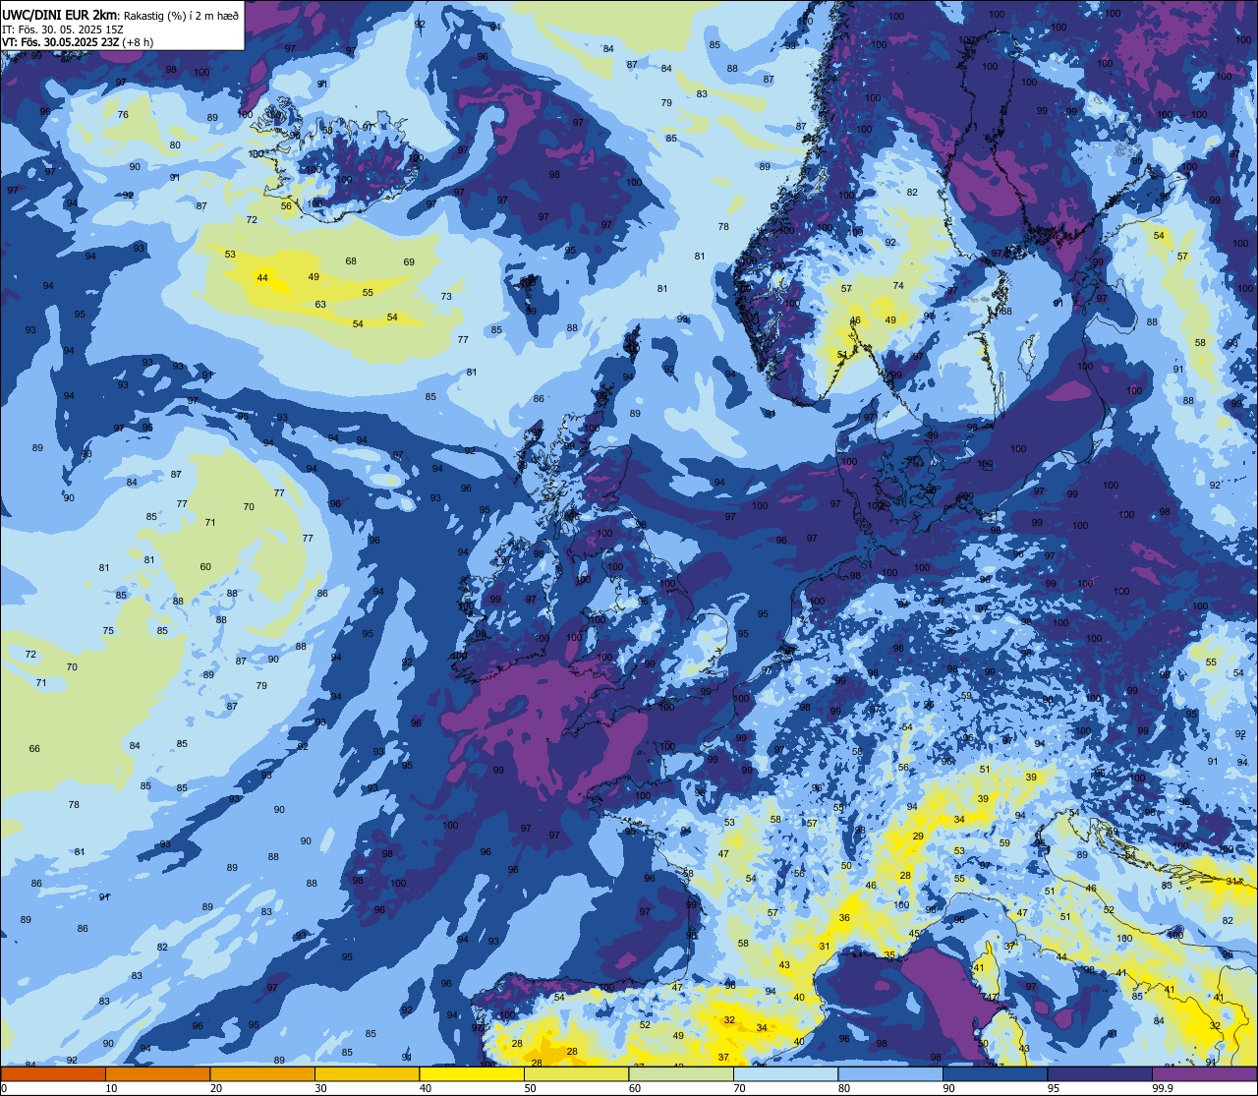1258x1096 pixels.
Task: Click the title "UWC/DINI EUR 2km"
Action: (x=60, y=14)
